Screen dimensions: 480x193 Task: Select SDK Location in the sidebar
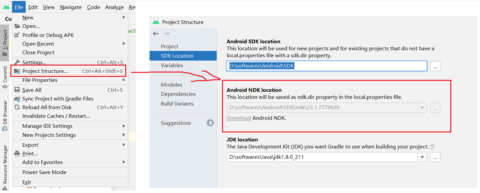[183, 56]
